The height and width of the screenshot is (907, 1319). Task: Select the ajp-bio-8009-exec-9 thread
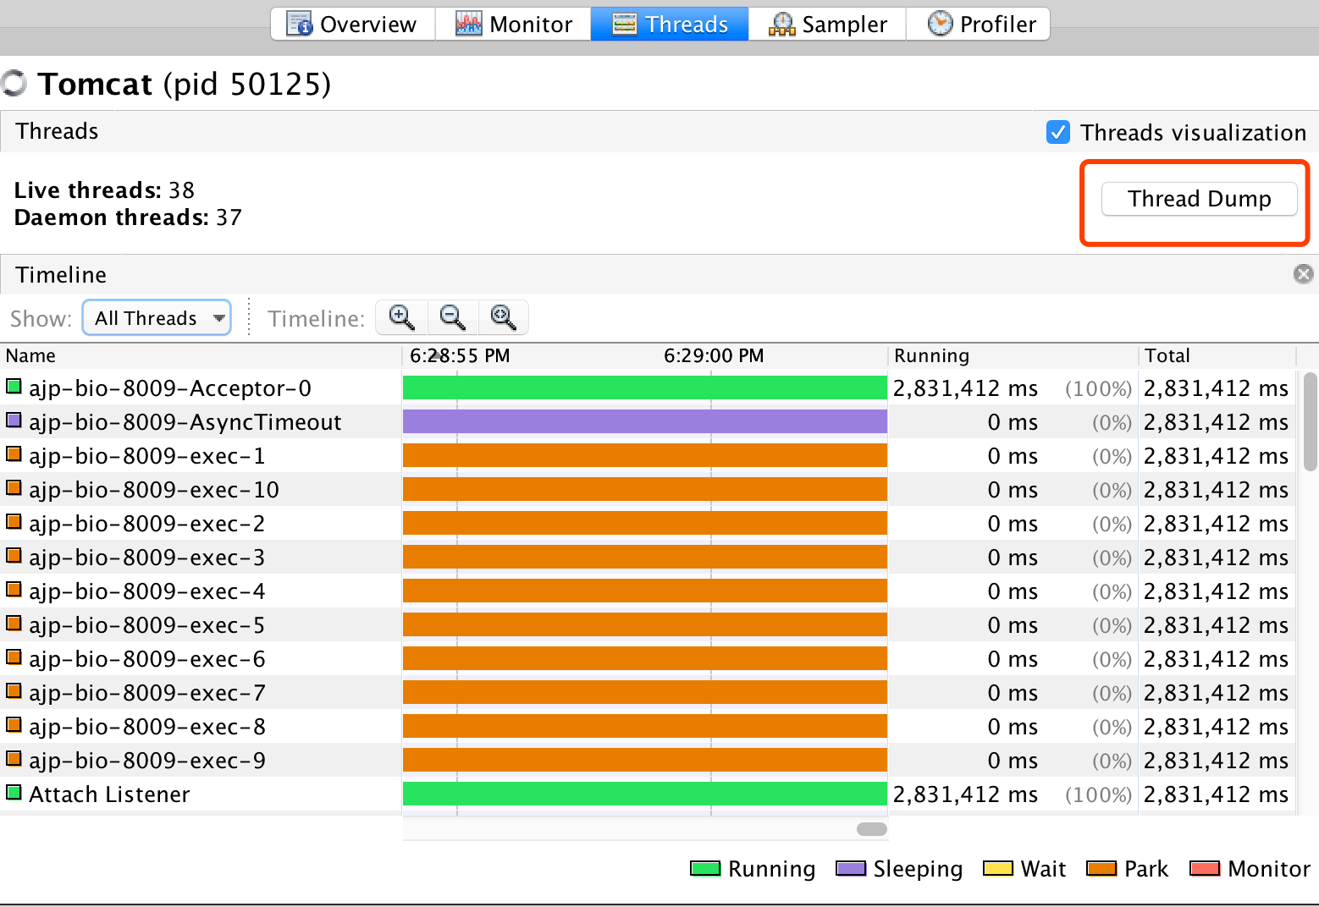point(648,761)
